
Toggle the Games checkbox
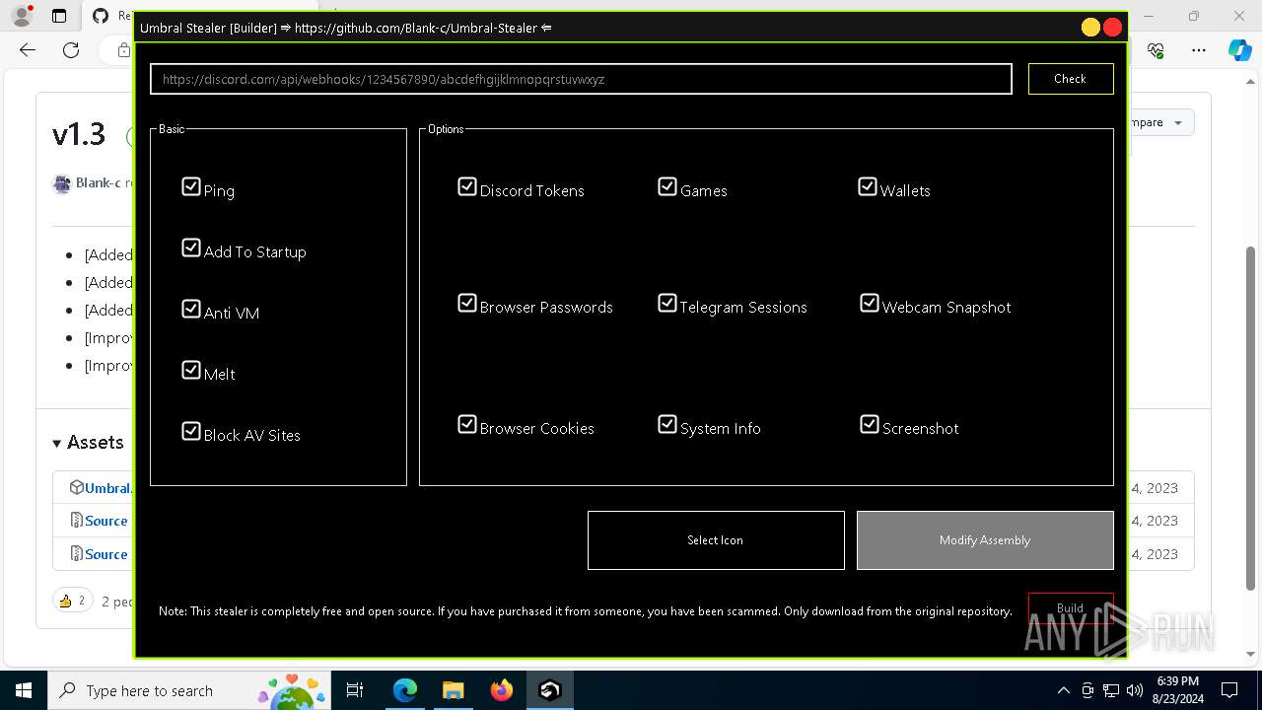pos(667,186)
